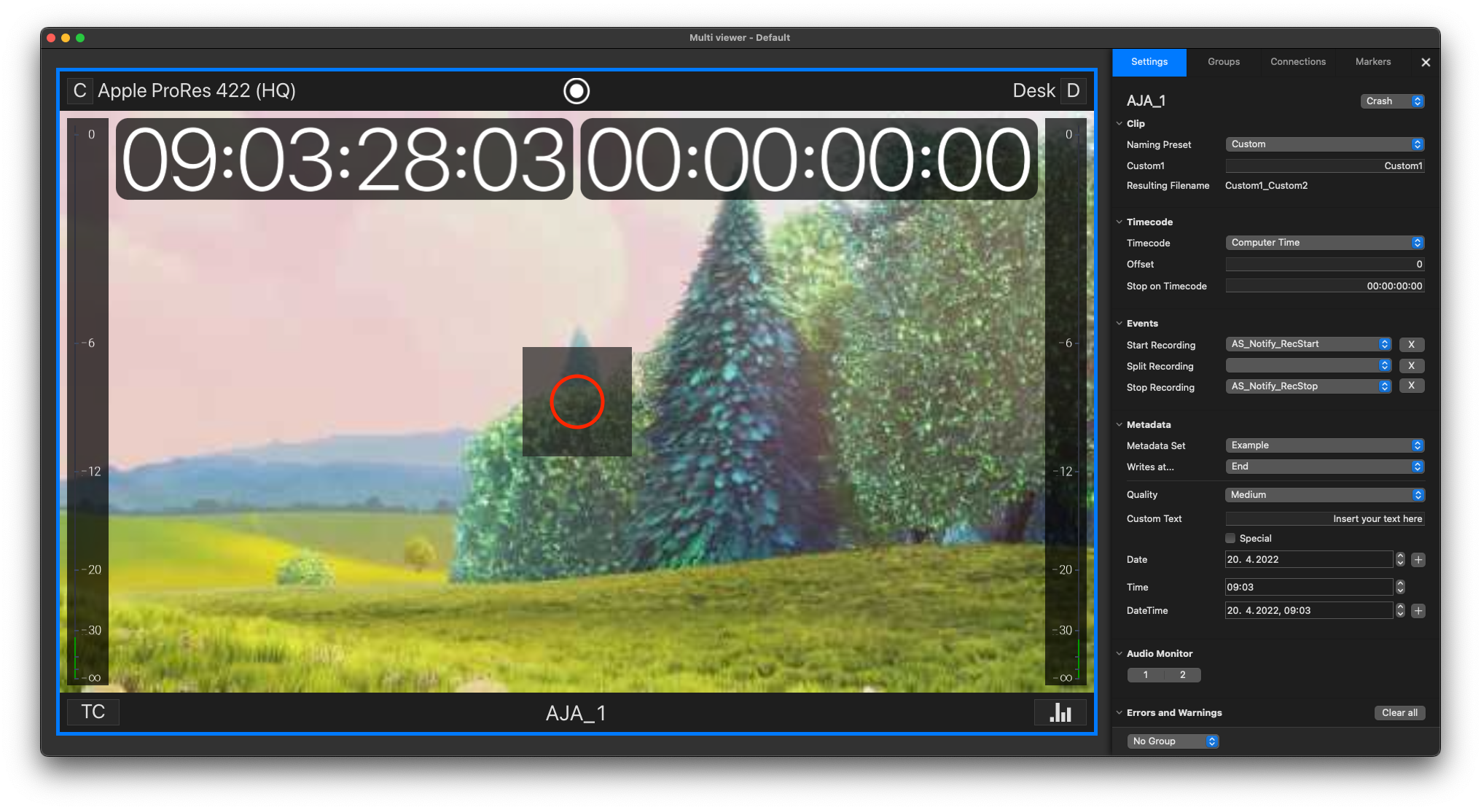The height and width of the screenshot is (810, 1481).
Task: Select the Settings tab
Action: tap(1149, 62)
